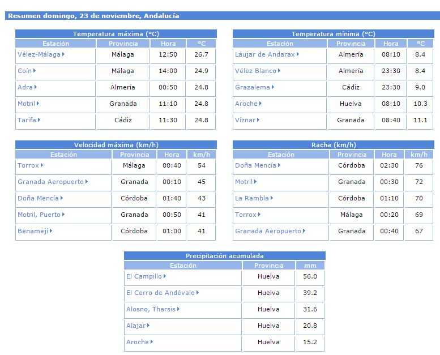The width and height of the screenshot is (440, 355).
Task: Click the 43 km/h wind speed value
Action: point(202,198)
